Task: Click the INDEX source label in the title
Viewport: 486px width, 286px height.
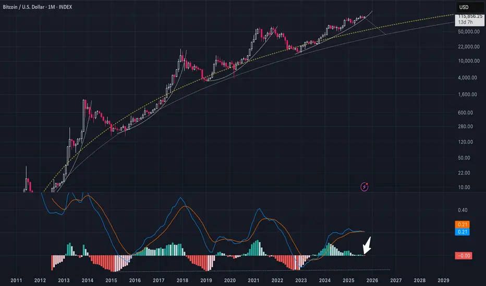Action: point(65,7)
